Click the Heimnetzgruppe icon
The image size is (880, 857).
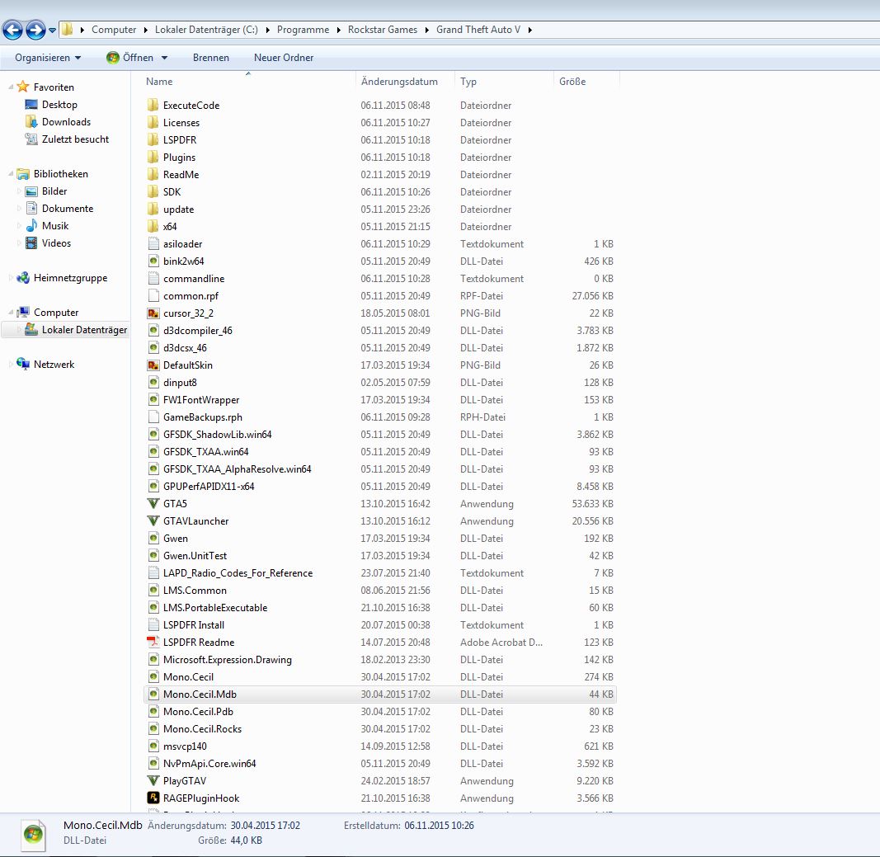[x=23, y=277]
